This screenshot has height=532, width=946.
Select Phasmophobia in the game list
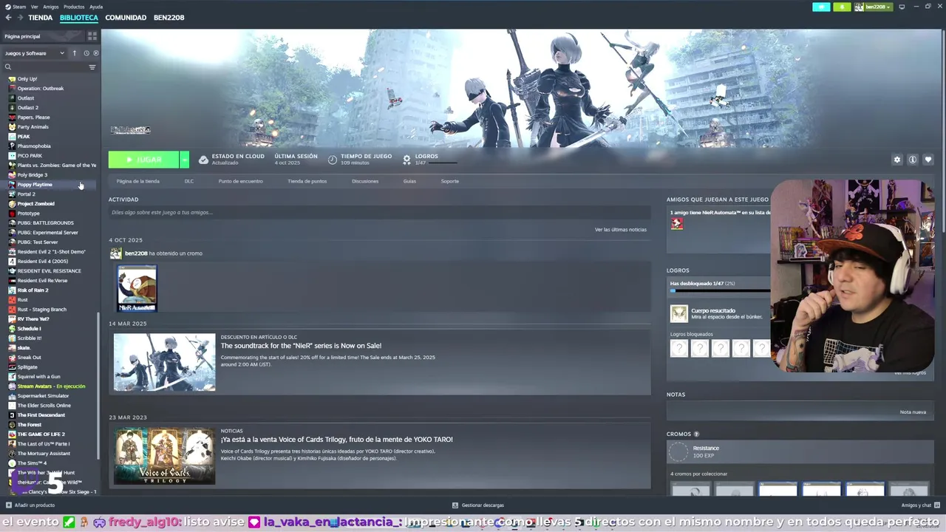(34, 146)
